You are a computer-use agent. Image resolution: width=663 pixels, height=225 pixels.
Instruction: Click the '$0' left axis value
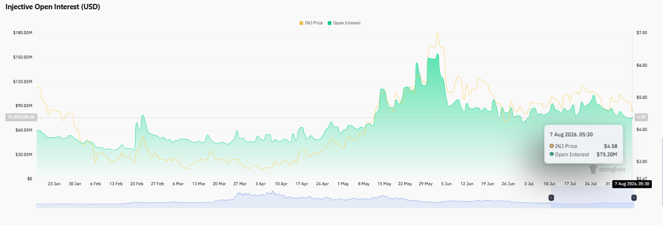pyautogui.click(x=29, y=179)
